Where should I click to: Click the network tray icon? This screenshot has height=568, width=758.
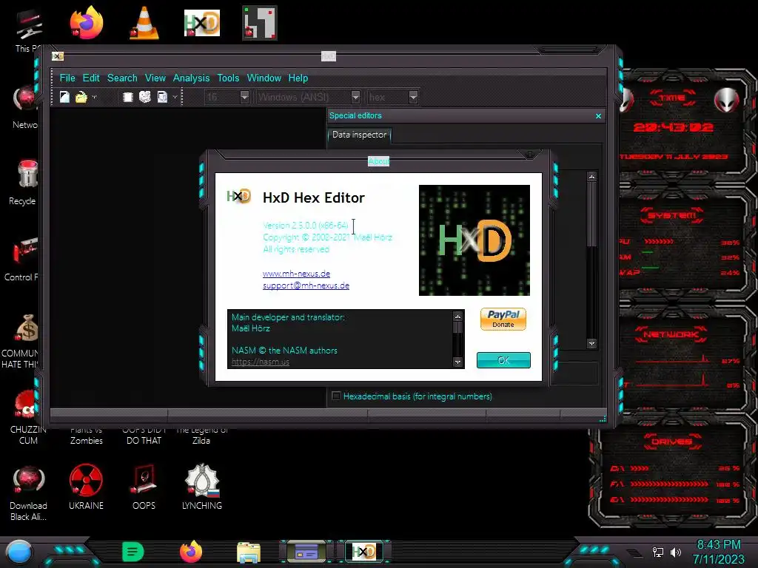[x=658, y=552]
